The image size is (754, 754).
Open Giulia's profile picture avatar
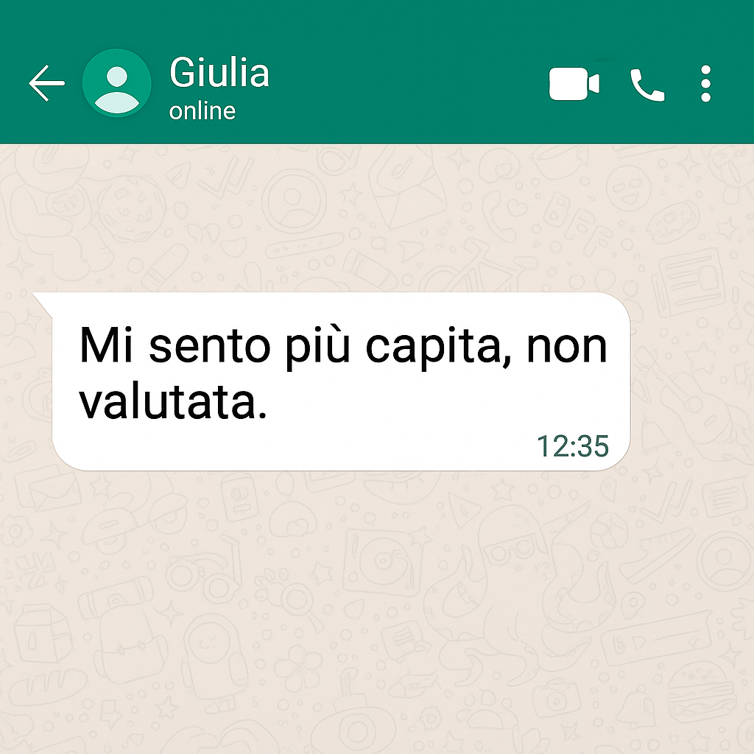tap(117, 83)
